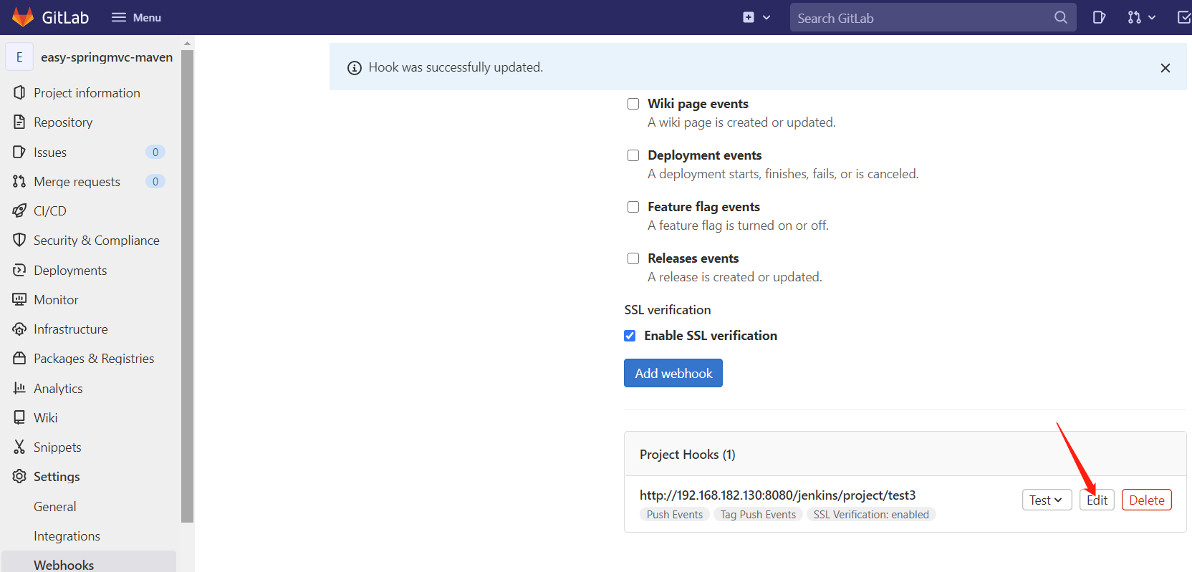This screenshot has height=572, width=1192.
Task: Tick the Releases events checkbox
Action: click(x=633, y=258)
